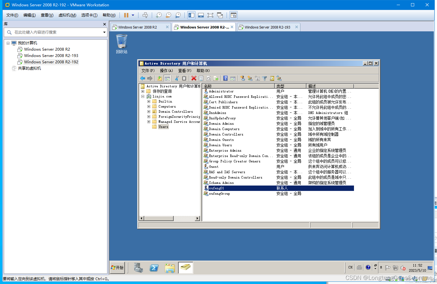Viewport: 437px width, 284px height.
Task: Click the CH language bar indicator
Action: pos(350,268)
